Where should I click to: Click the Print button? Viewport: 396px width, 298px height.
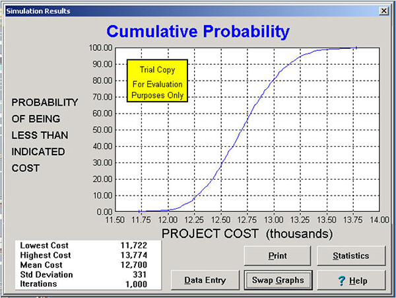point(277,256)
